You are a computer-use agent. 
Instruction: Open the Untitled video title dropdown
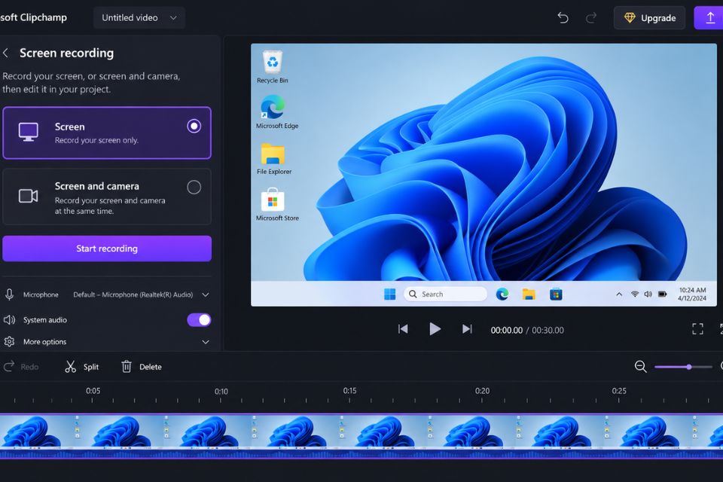[139, 18]
